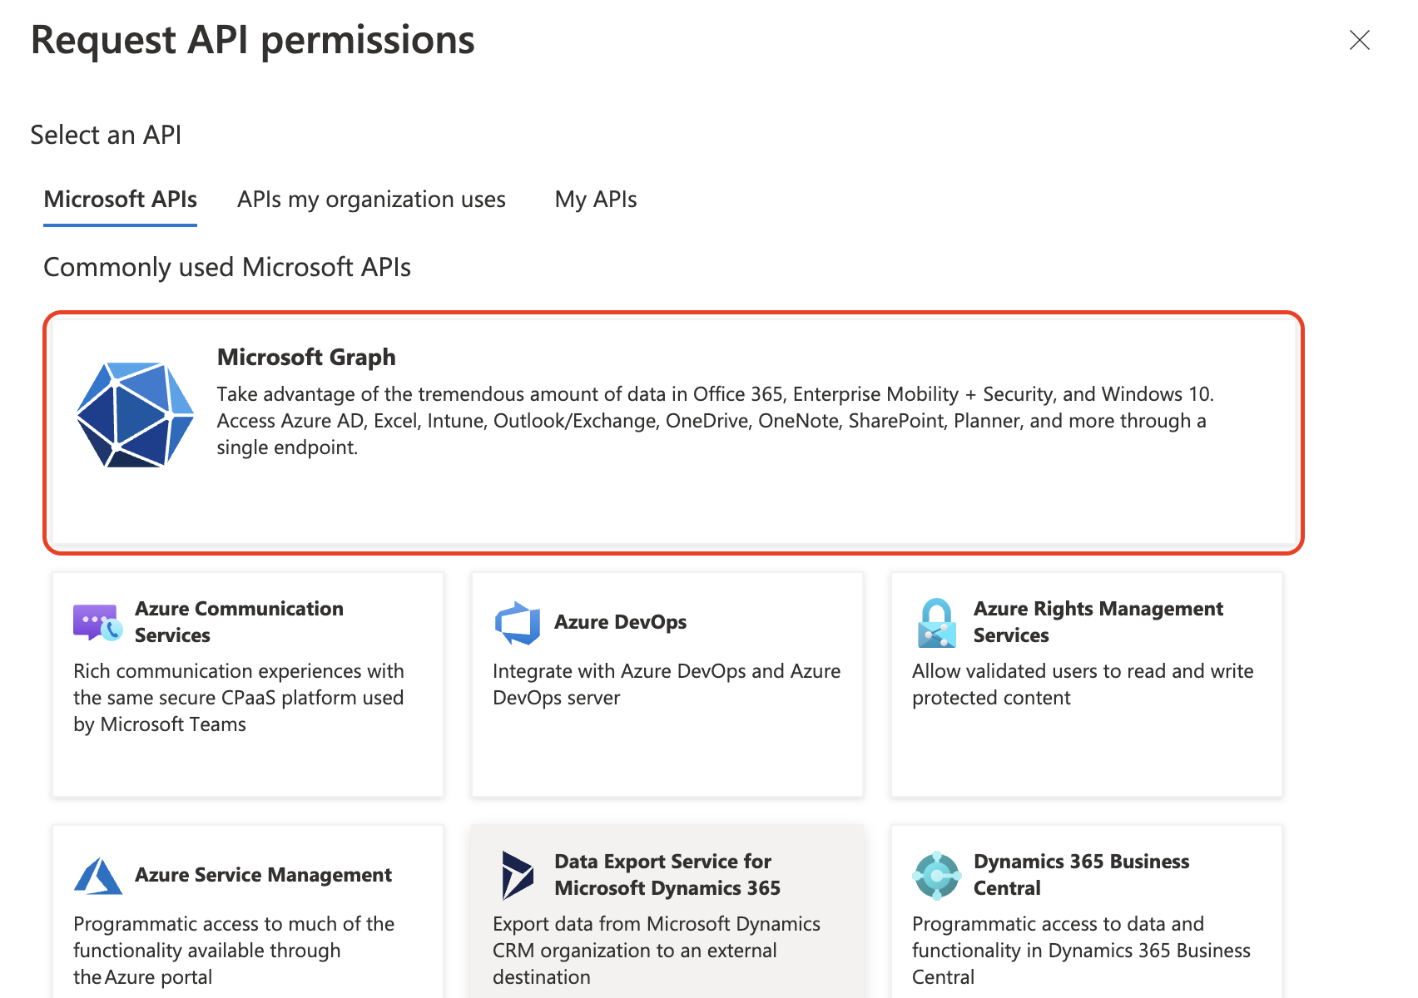Click the Azure Communication Services chat icon
The image size is (1418, 998).
click(x=97, y=622)
